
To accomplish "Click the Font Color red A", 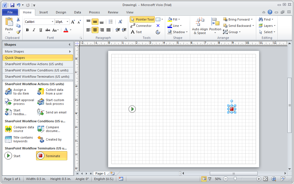I will coord(66,30).
